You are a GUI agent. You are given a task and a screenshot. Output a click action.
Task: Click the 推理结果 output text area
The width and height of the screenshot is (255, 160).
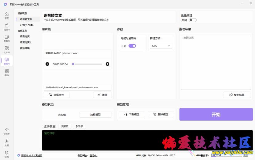point(216,62)
